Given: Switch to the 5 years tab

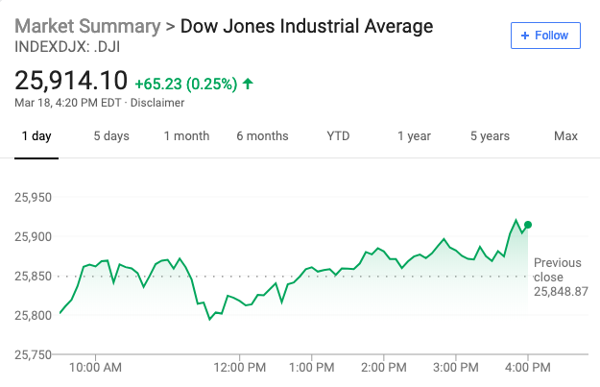Looking at the screenshot, I should click(490, 136).
